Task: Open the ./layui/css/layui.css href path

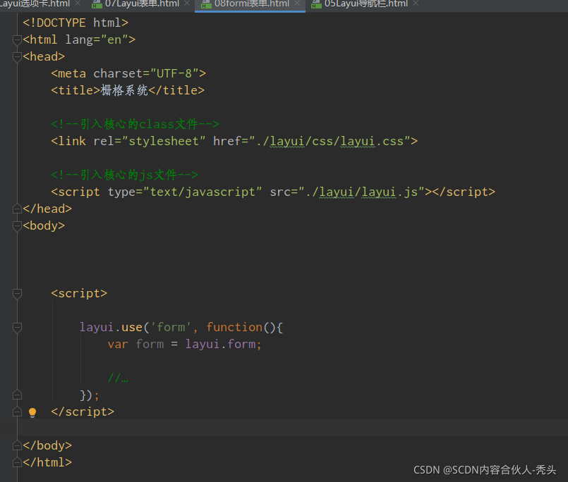Action: pyautogui.click(x=330, y=141)
